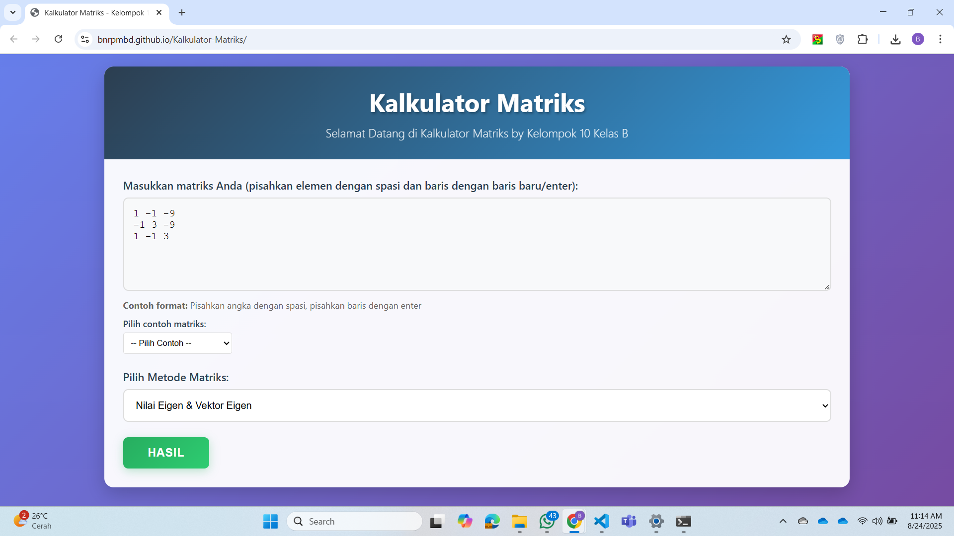This screenshot has width=954, height=536.
Task: Go back with the browser back arrow
Action: click(x=14, y=39)
